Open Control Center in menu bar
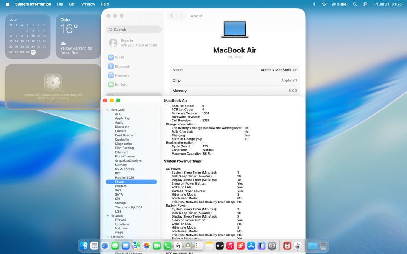The image size is (407, 254). [365, 4]
